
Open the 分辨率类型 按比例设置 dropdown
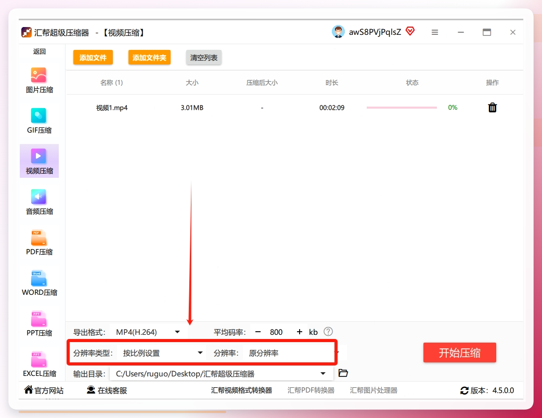coord(162,352)
